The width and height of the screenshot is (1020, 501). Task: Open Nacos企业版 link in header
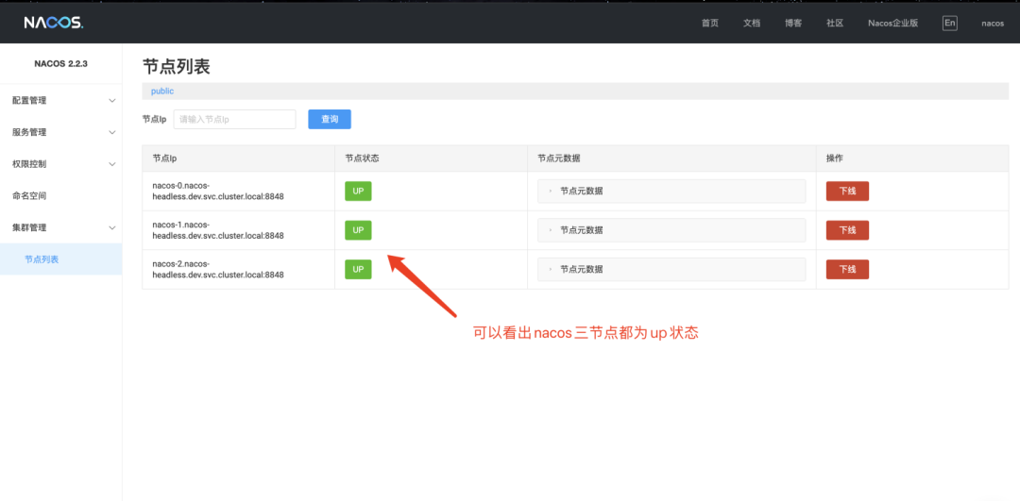click(x=892, y=23)
